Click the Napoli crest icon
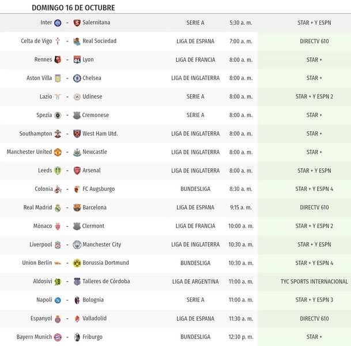 58,300
